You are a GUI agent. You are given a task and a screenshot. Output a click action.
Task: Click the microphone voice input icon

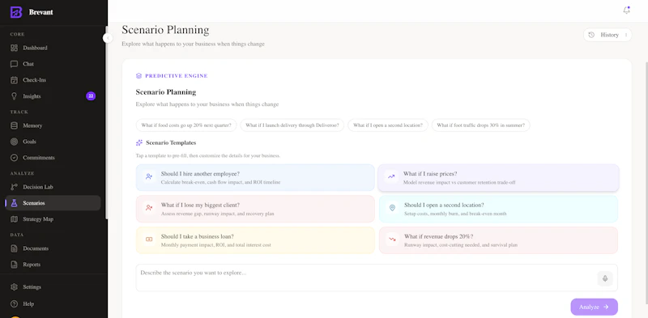[x=605, y=278]
